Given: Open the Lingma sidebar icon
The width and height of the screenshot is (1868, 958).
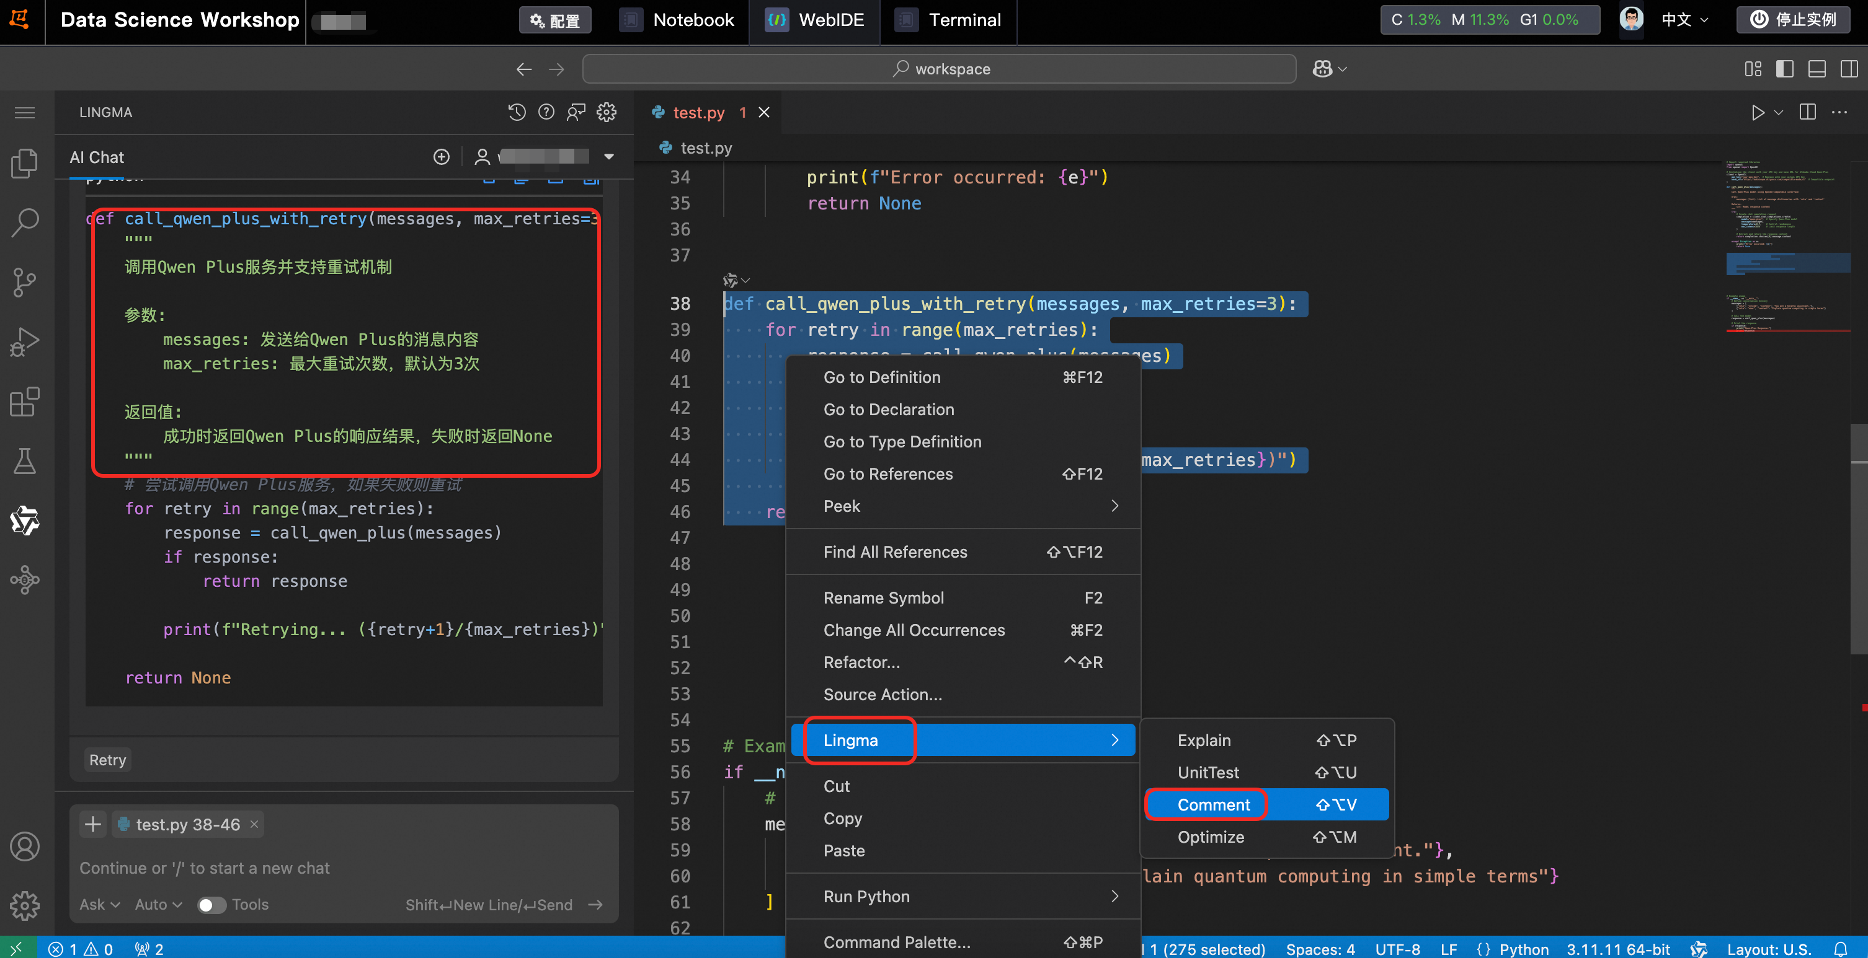Looking at the screenshot, I should [x=25, y=521].
